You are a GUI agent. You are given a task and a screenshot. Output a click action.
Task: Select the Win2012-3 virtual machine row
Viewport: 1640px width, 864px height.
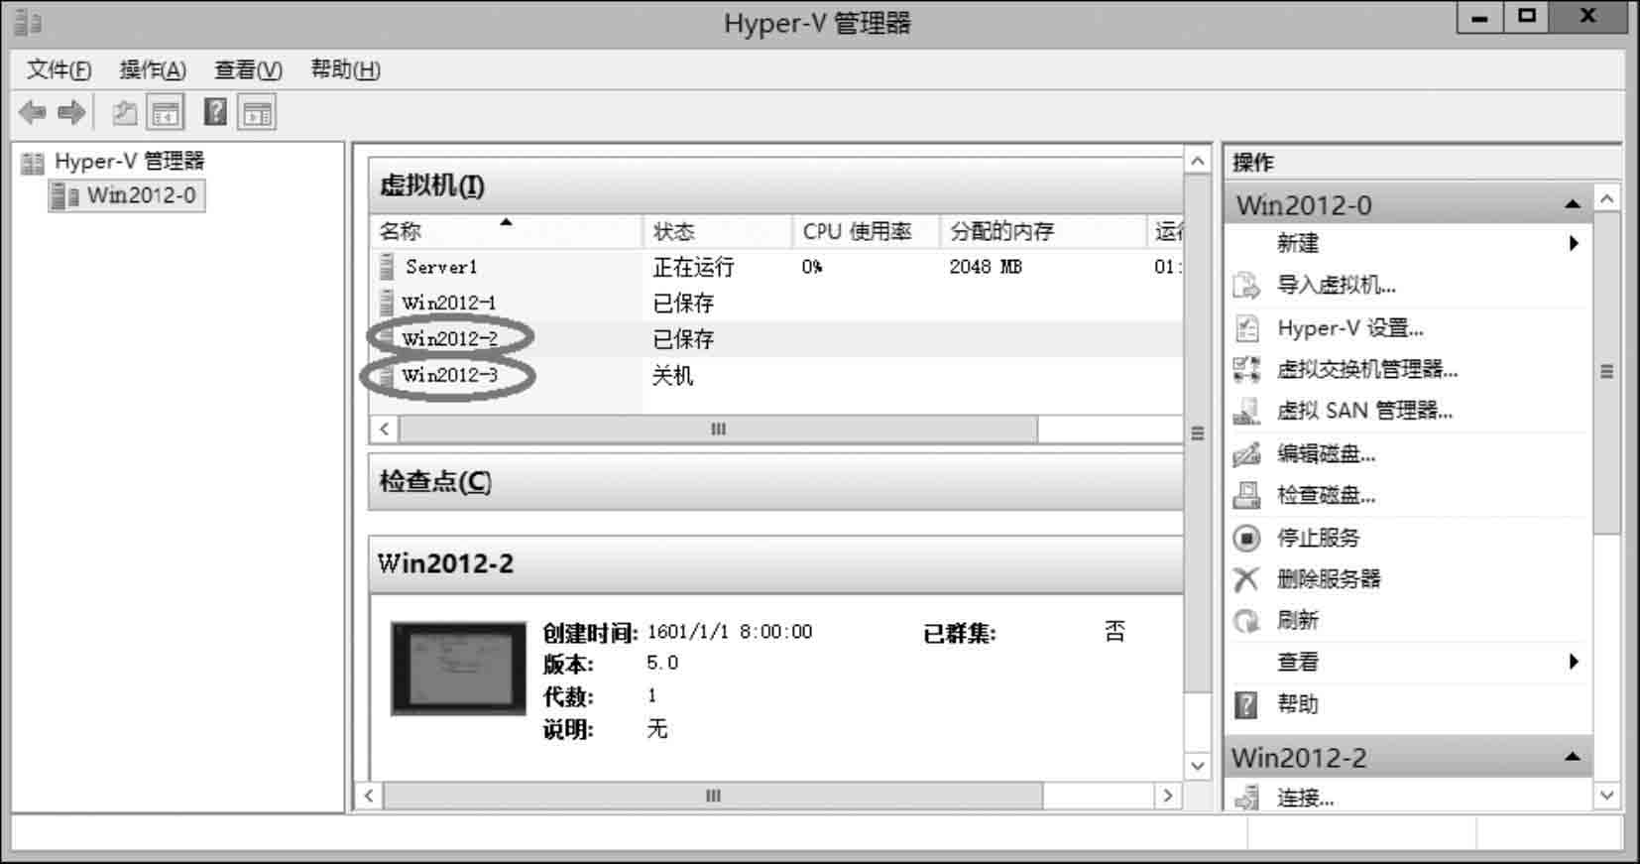coord(776,375)
